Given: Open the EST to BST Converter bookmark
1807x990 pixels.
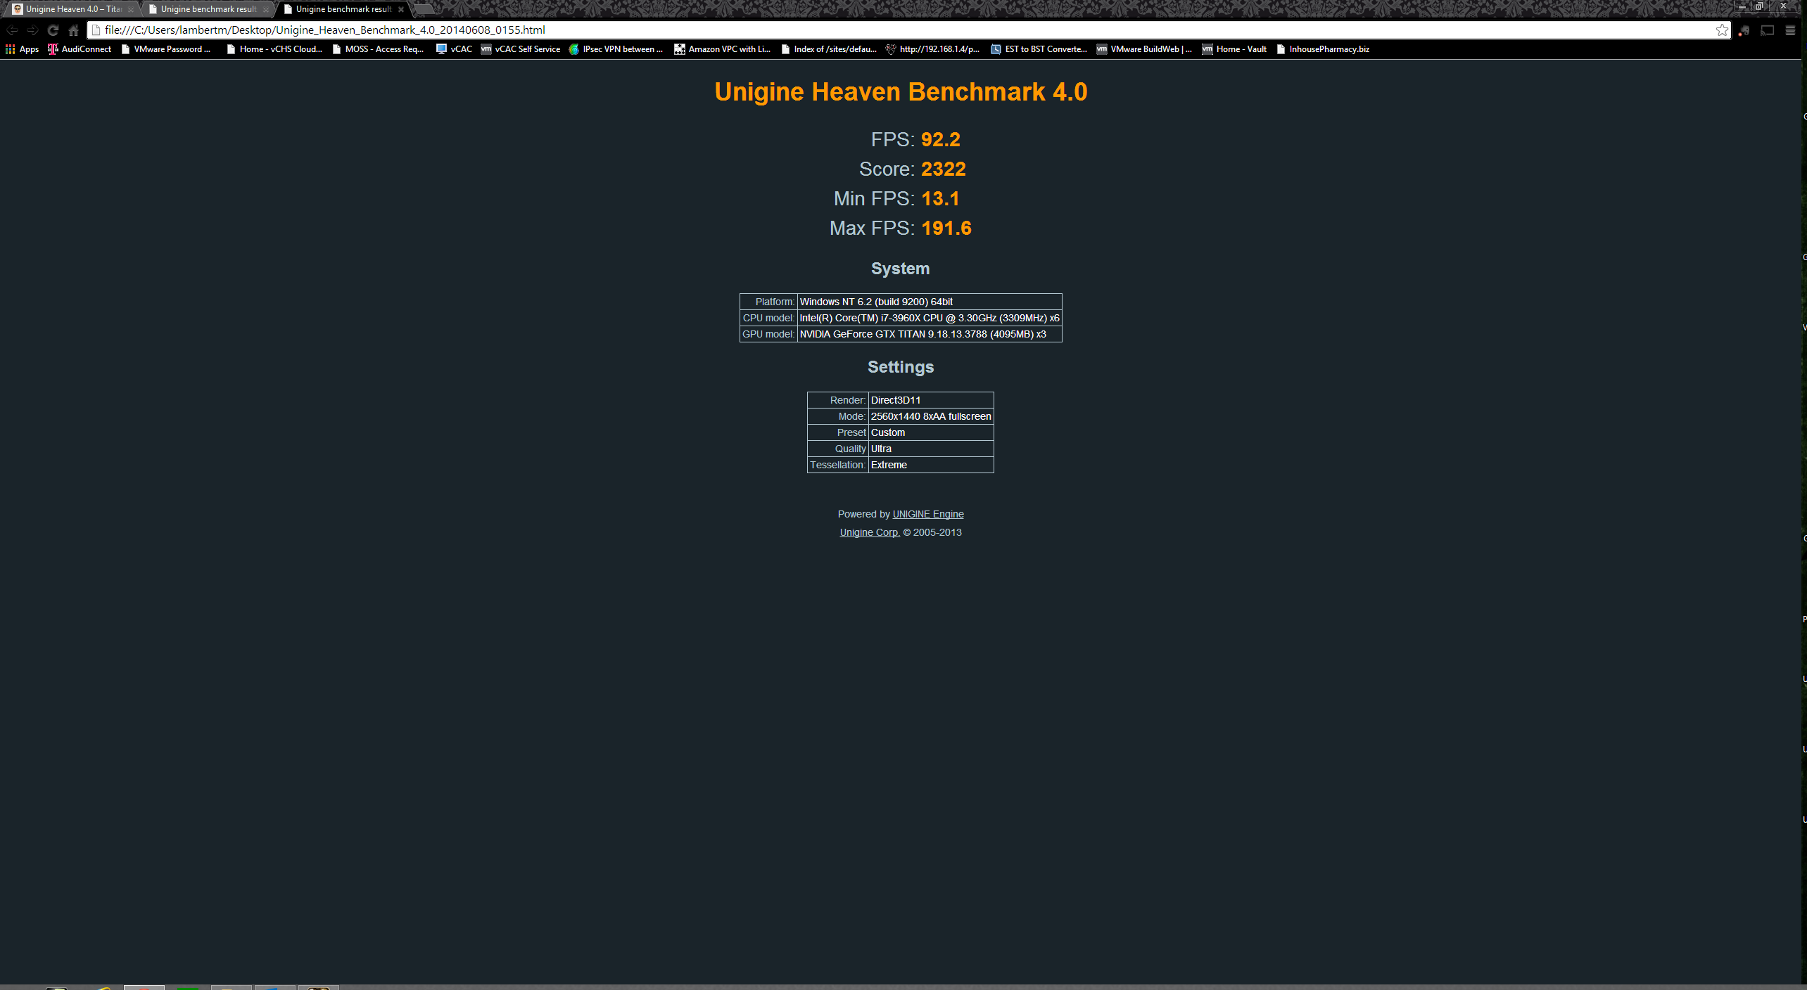Looking at the screenshot, I should click(1039, 49).
